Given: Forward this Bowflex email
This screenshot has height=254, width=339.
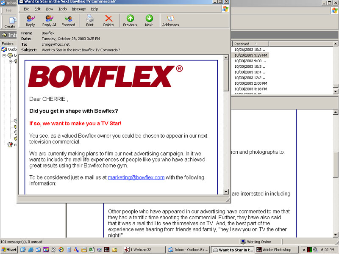Looking at the screenshot, I should coord(68,20).
